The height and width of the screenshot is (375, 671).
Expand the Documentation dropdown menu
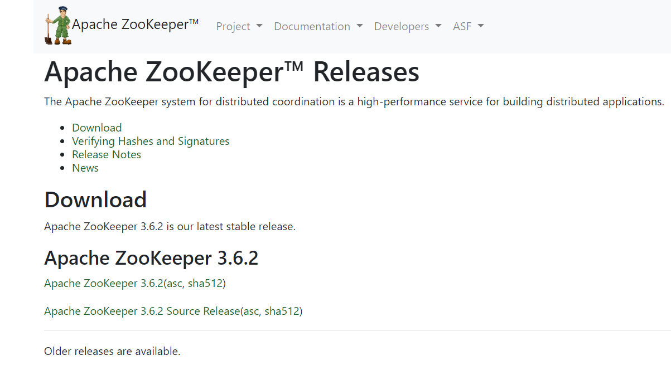click(x=318, y=26)
